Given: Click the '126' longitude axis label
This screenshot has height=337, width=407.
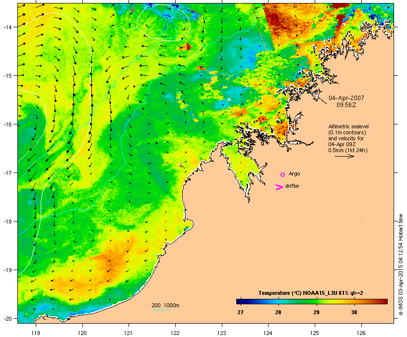Looking at the screenshot, I should tap(361, 333).
